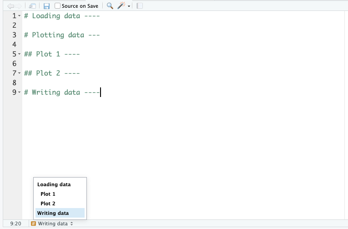Place cursor in '# Writing data ----' line
The height and width of the screenshot is (229, 348).
[62, 92]
